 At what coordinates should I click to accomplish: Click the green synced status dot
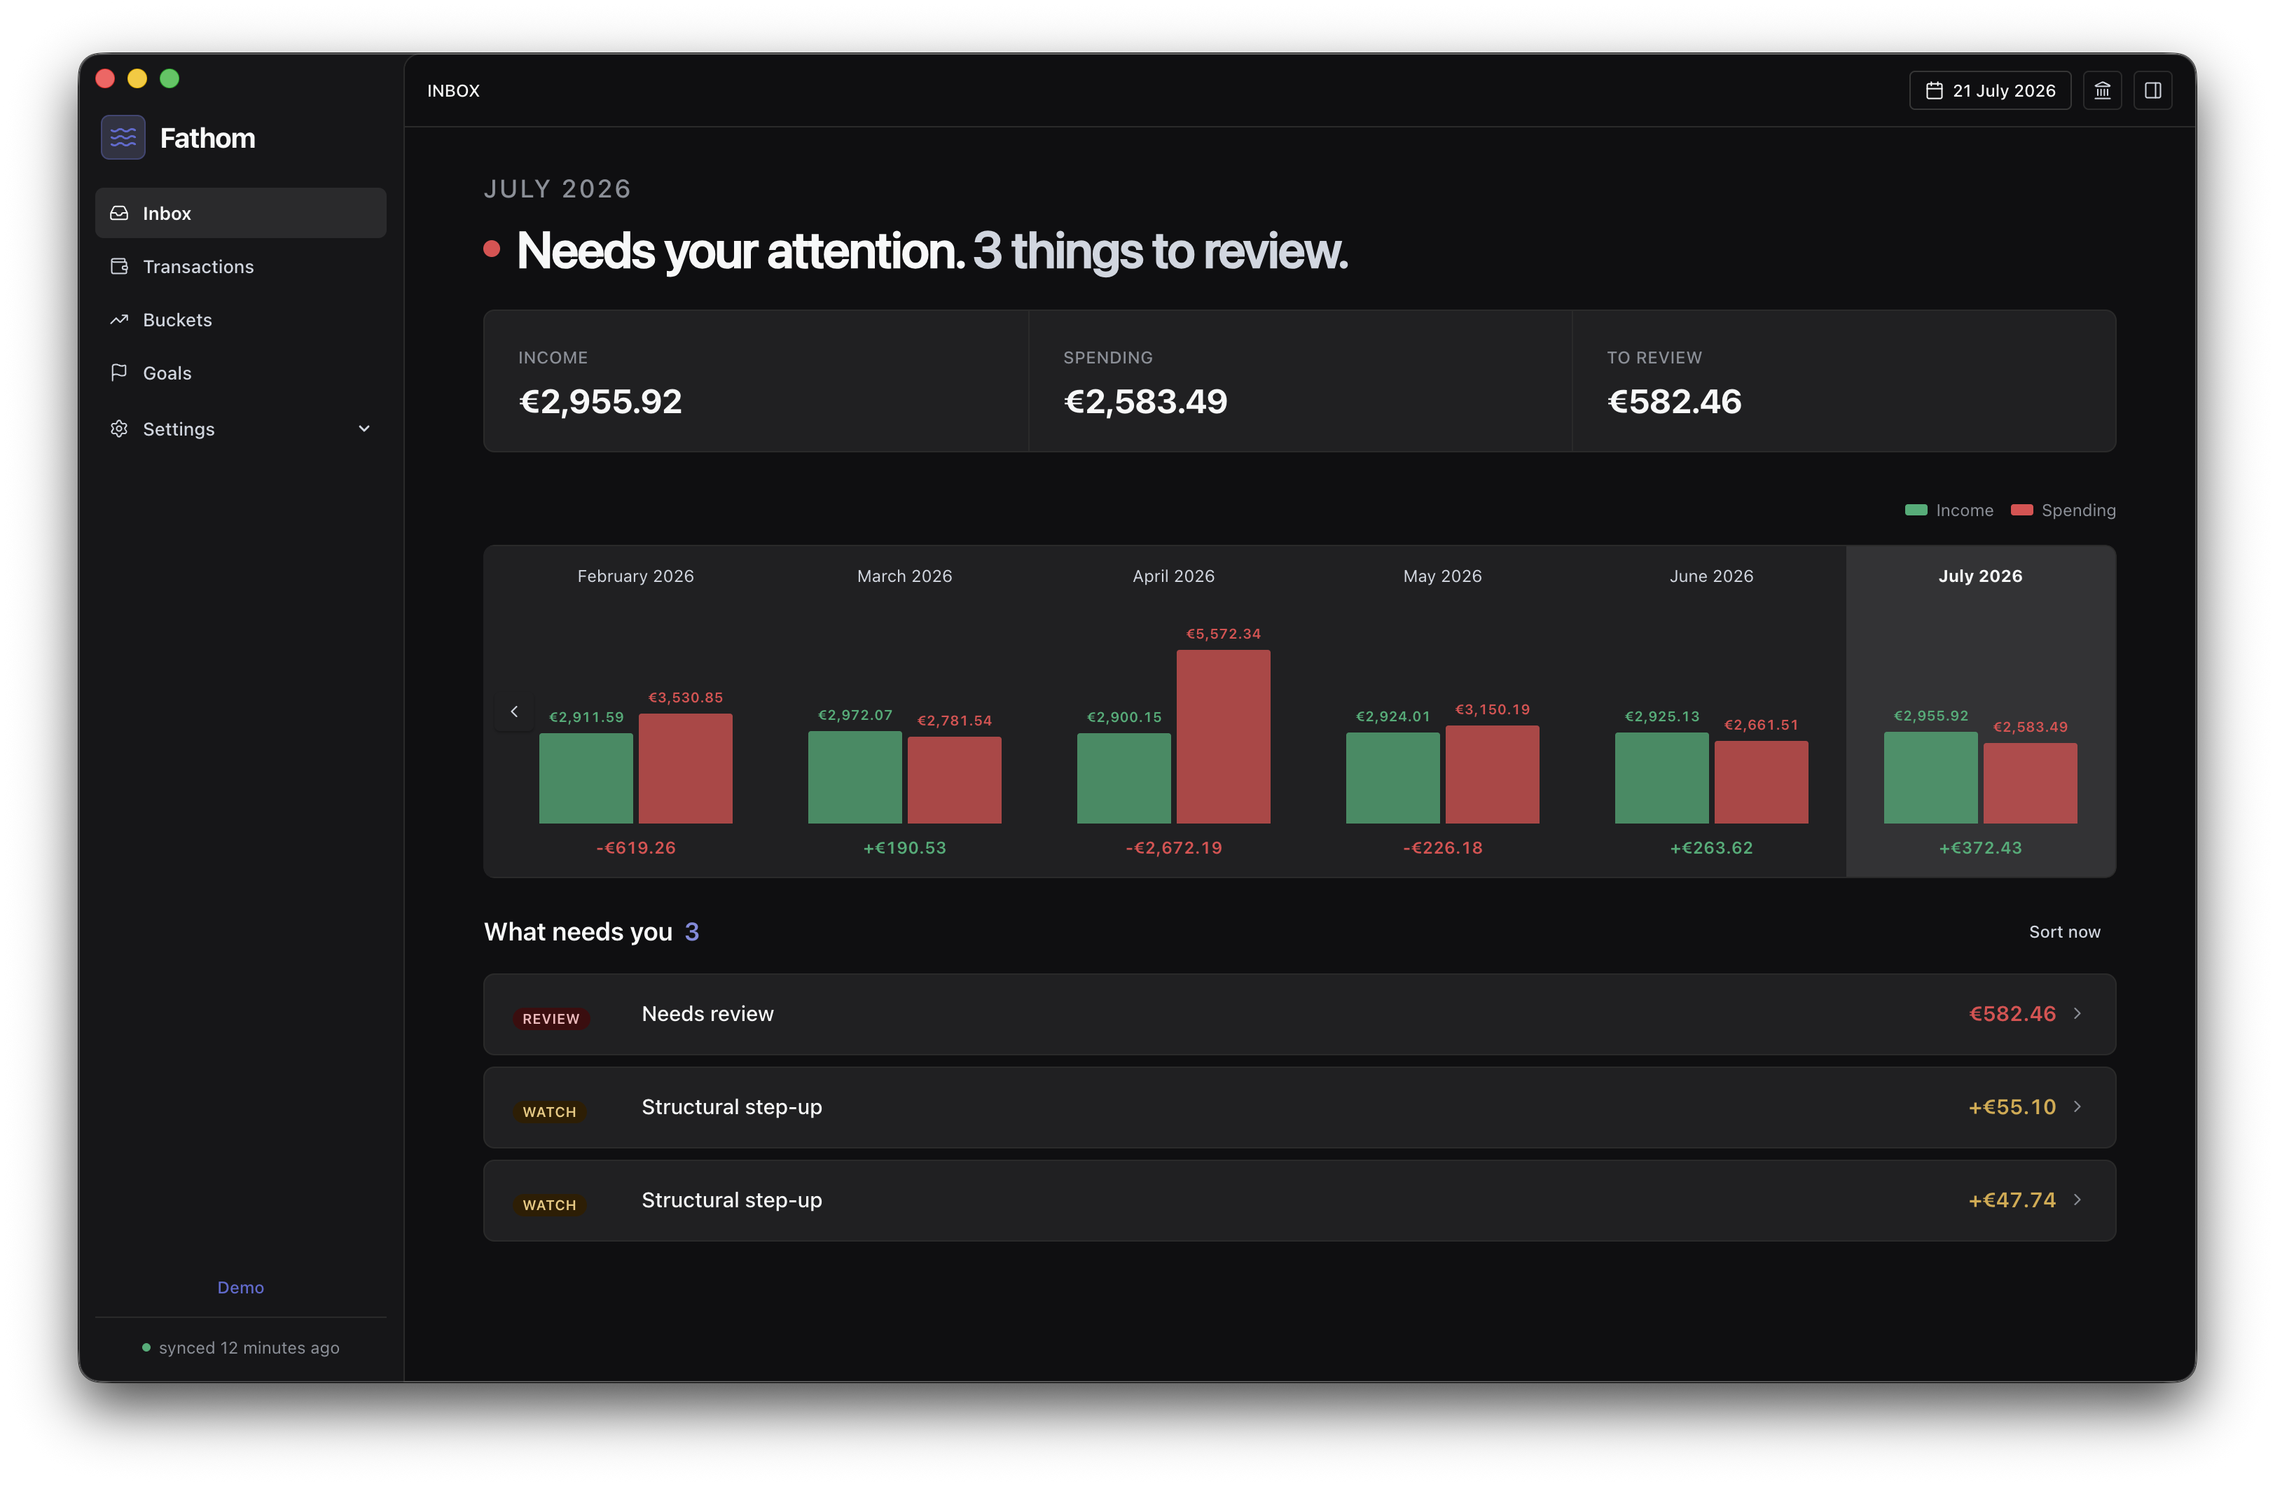[146, 1347]
